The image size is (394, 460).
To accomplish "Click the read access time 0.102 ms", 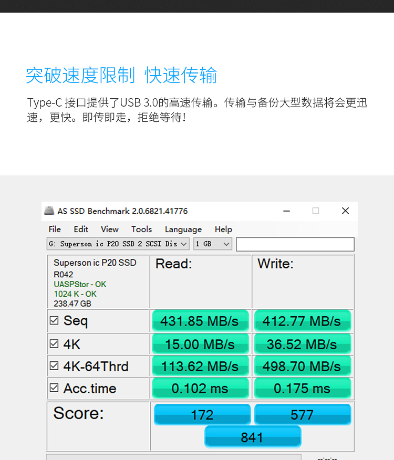I will (200, 388).
